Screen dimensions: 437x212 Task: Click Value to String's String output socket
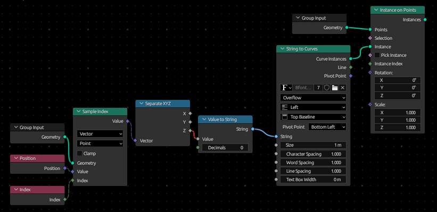[x=252, y=129]
